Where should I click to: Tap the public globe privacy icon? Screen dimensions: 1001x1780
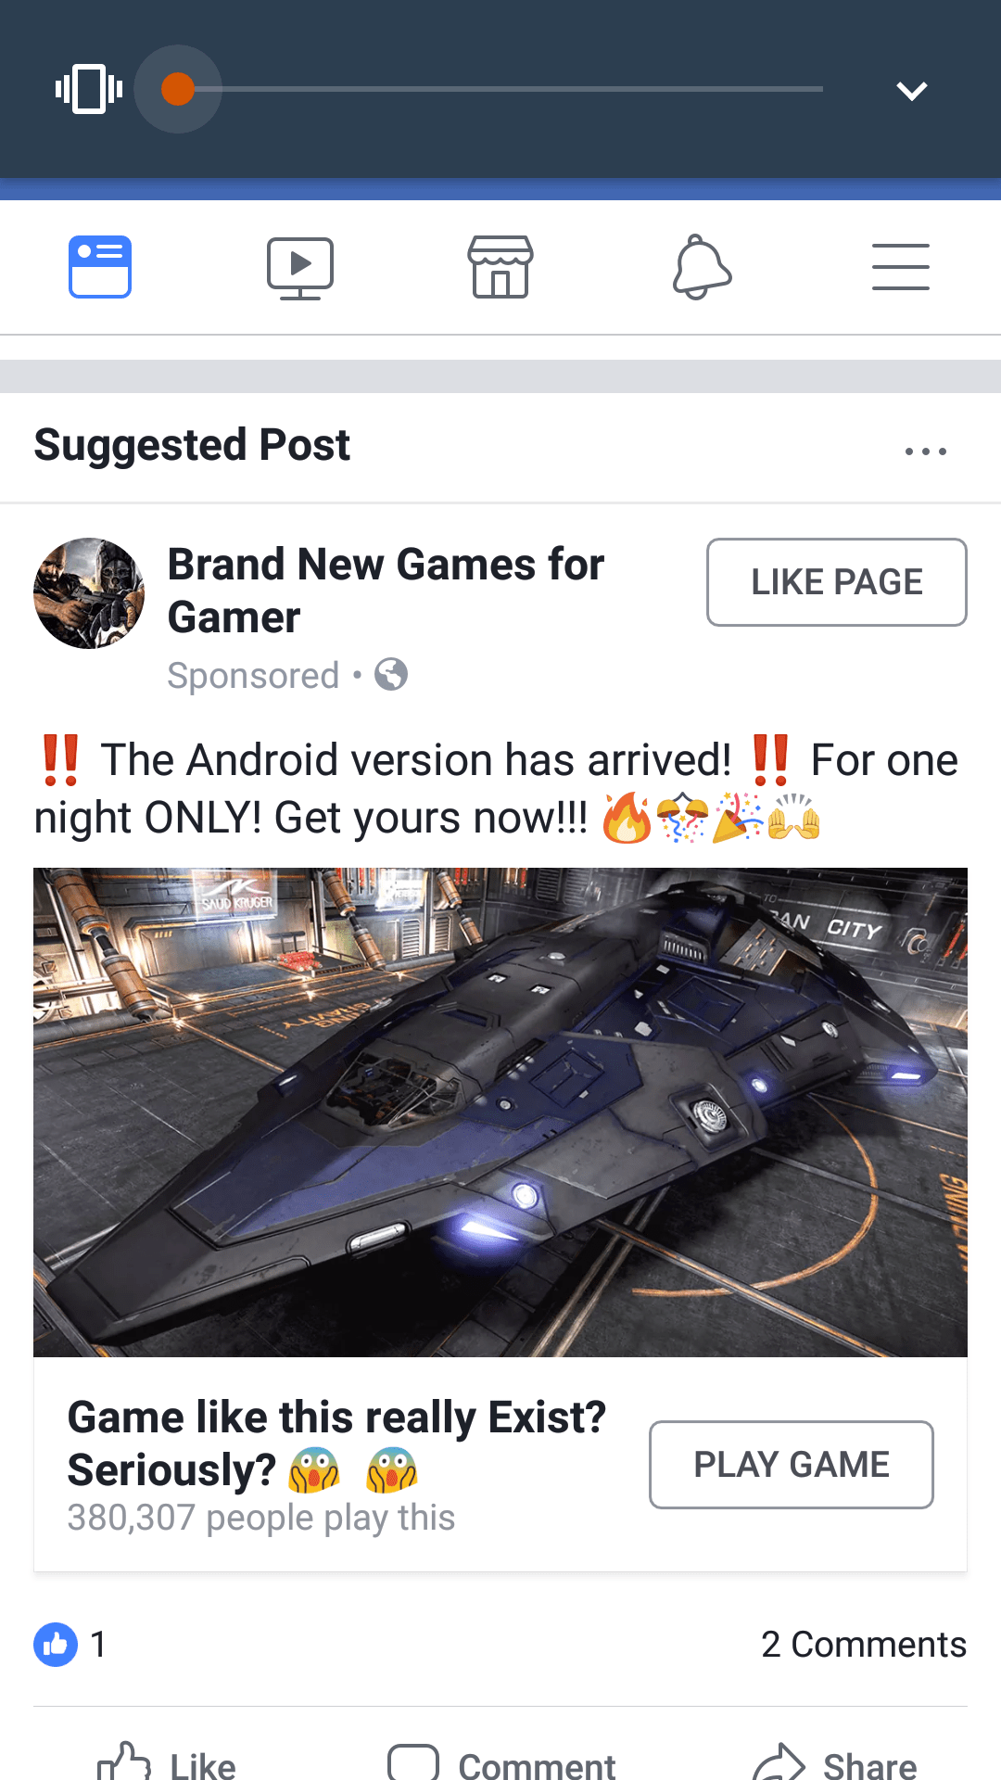[391, 674]
